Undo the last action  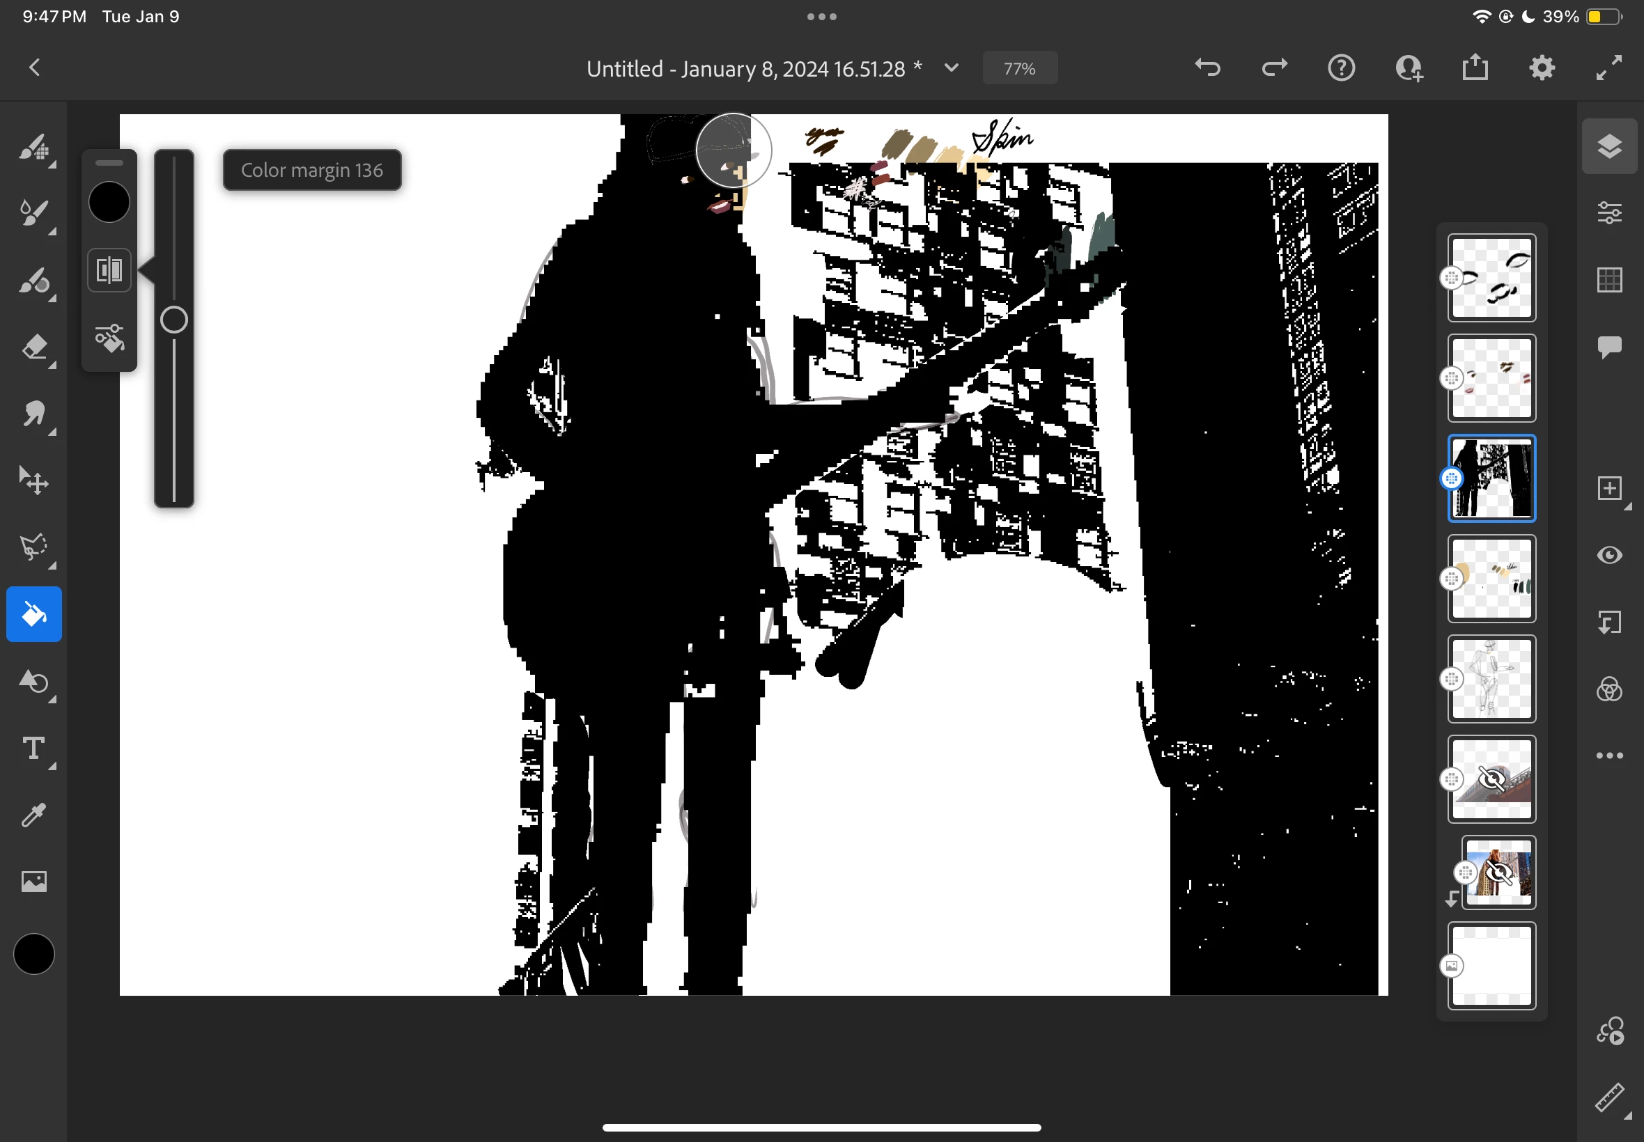pyautogui.click(x=1207, y=68)
